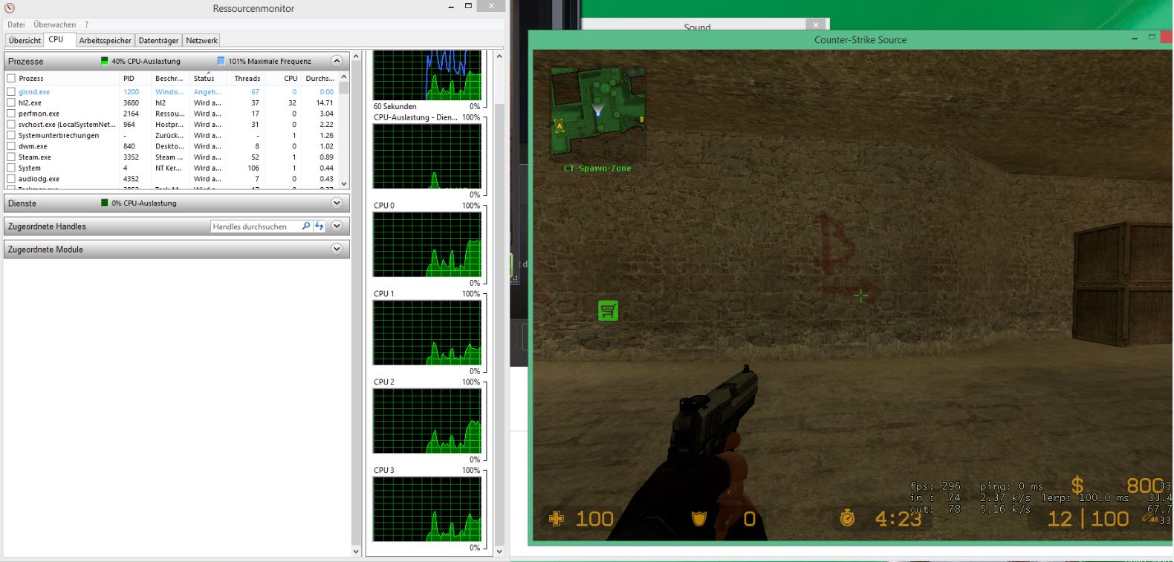The width and height of the screenshot is (1174, 562).
Task: Click process list scrollbar up arrow
Action: (x=344, y=77)
